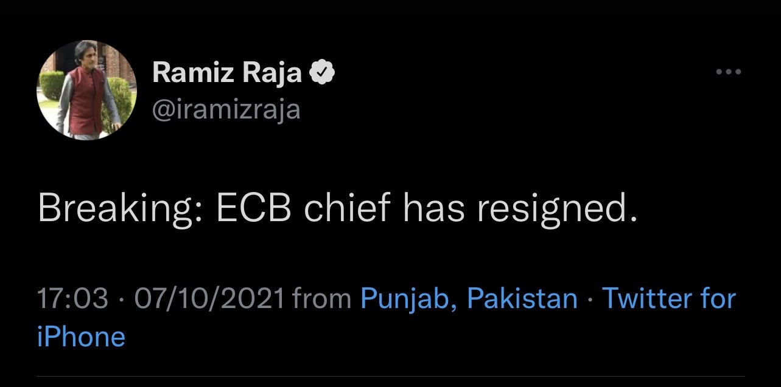This screenshot has width=781, height=387.
Task: Open the @iramizraja handle
Action: coord(226,110)
